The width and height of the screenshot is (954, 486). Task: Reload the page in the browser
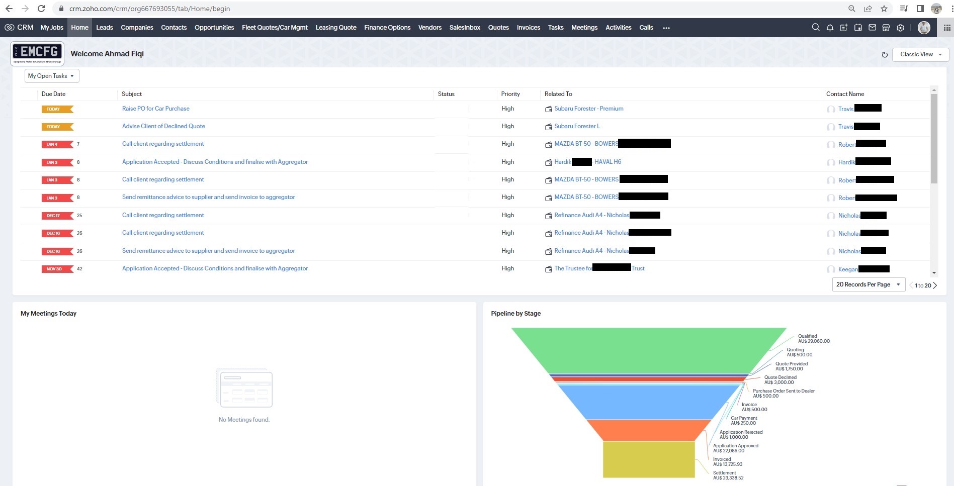pos(41,9)
